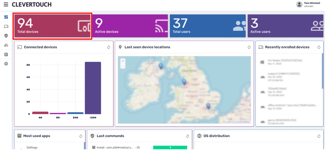Click the 24H bar in chart
The width and height of the screenshot is (325, 150).
[75, 113]
